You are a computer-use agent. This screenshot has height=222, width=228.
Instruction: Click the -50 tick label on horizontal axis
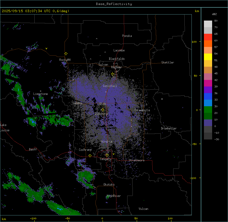[67, 218]
